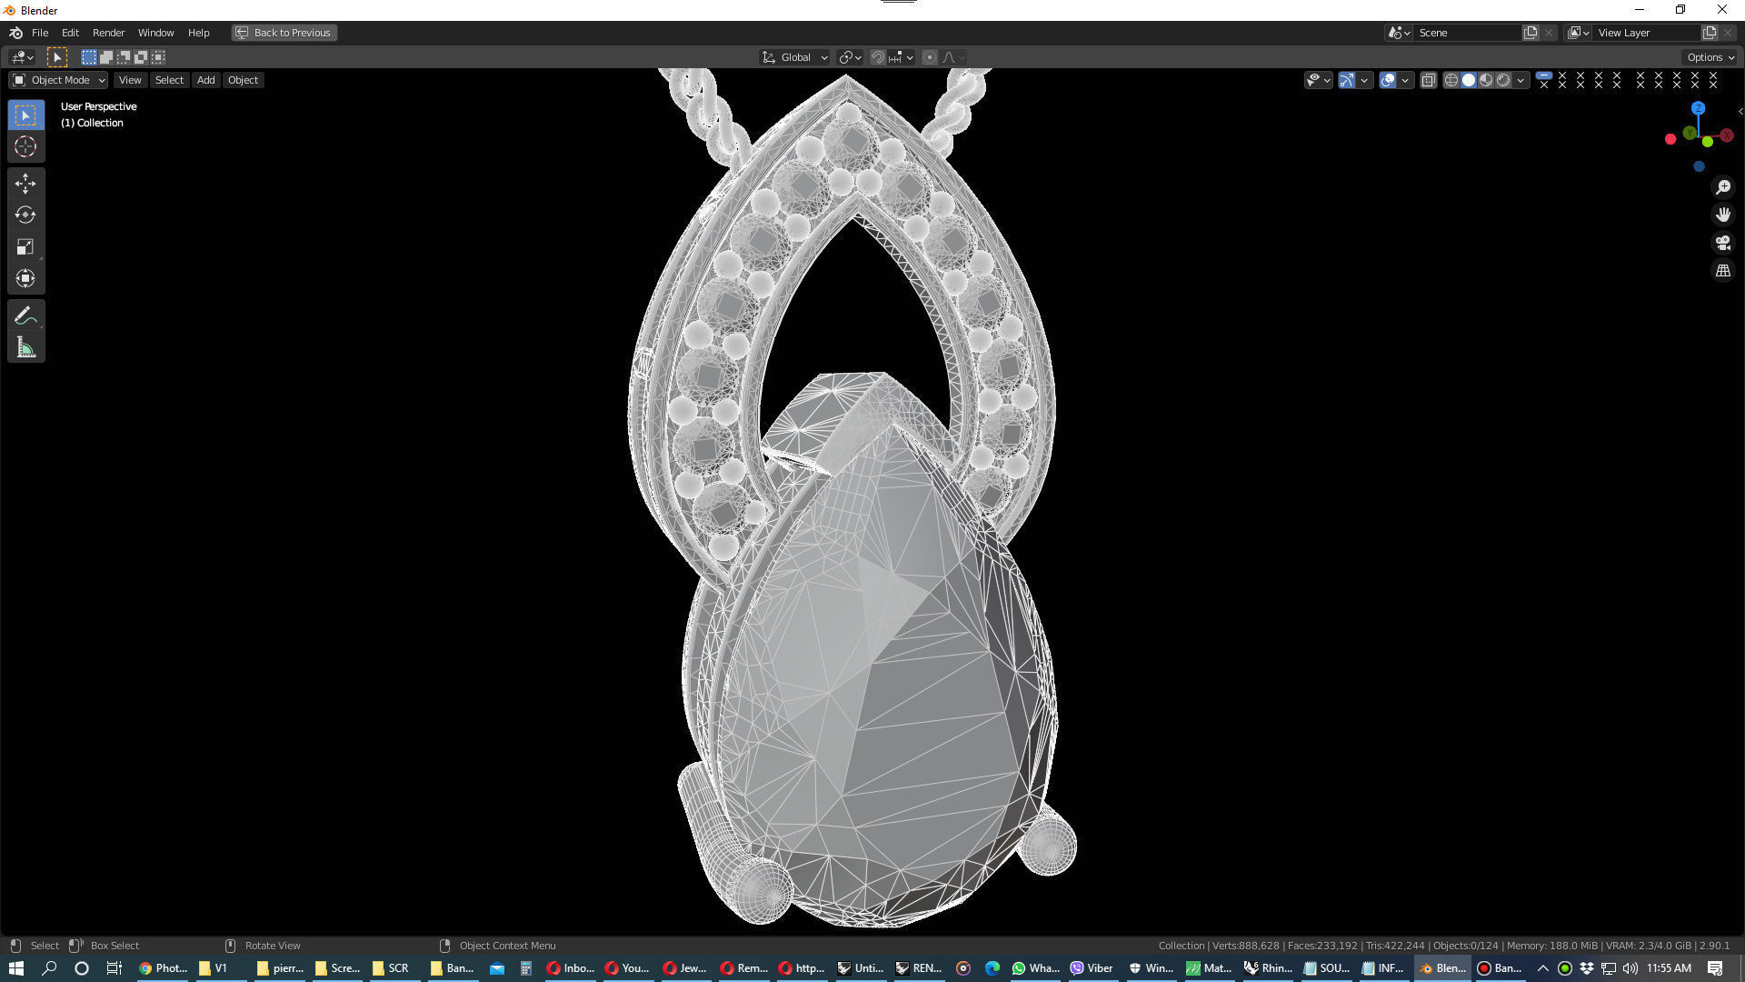The image size is (1745, 982).
Task: Select the Transform tool
Action: [x=25, y=278]
